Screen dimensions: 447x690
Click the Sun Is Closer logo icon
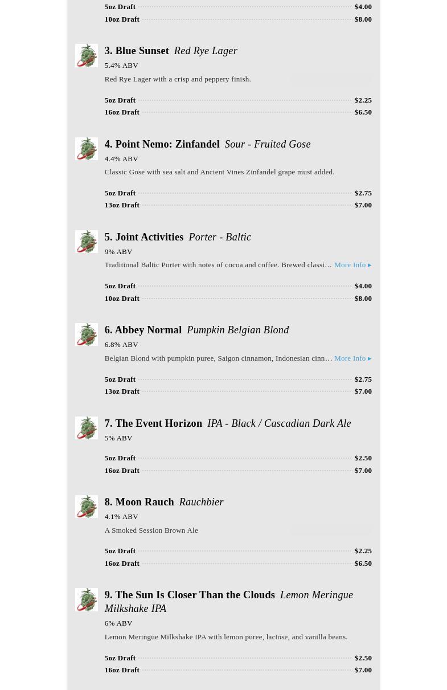(86, 599)
